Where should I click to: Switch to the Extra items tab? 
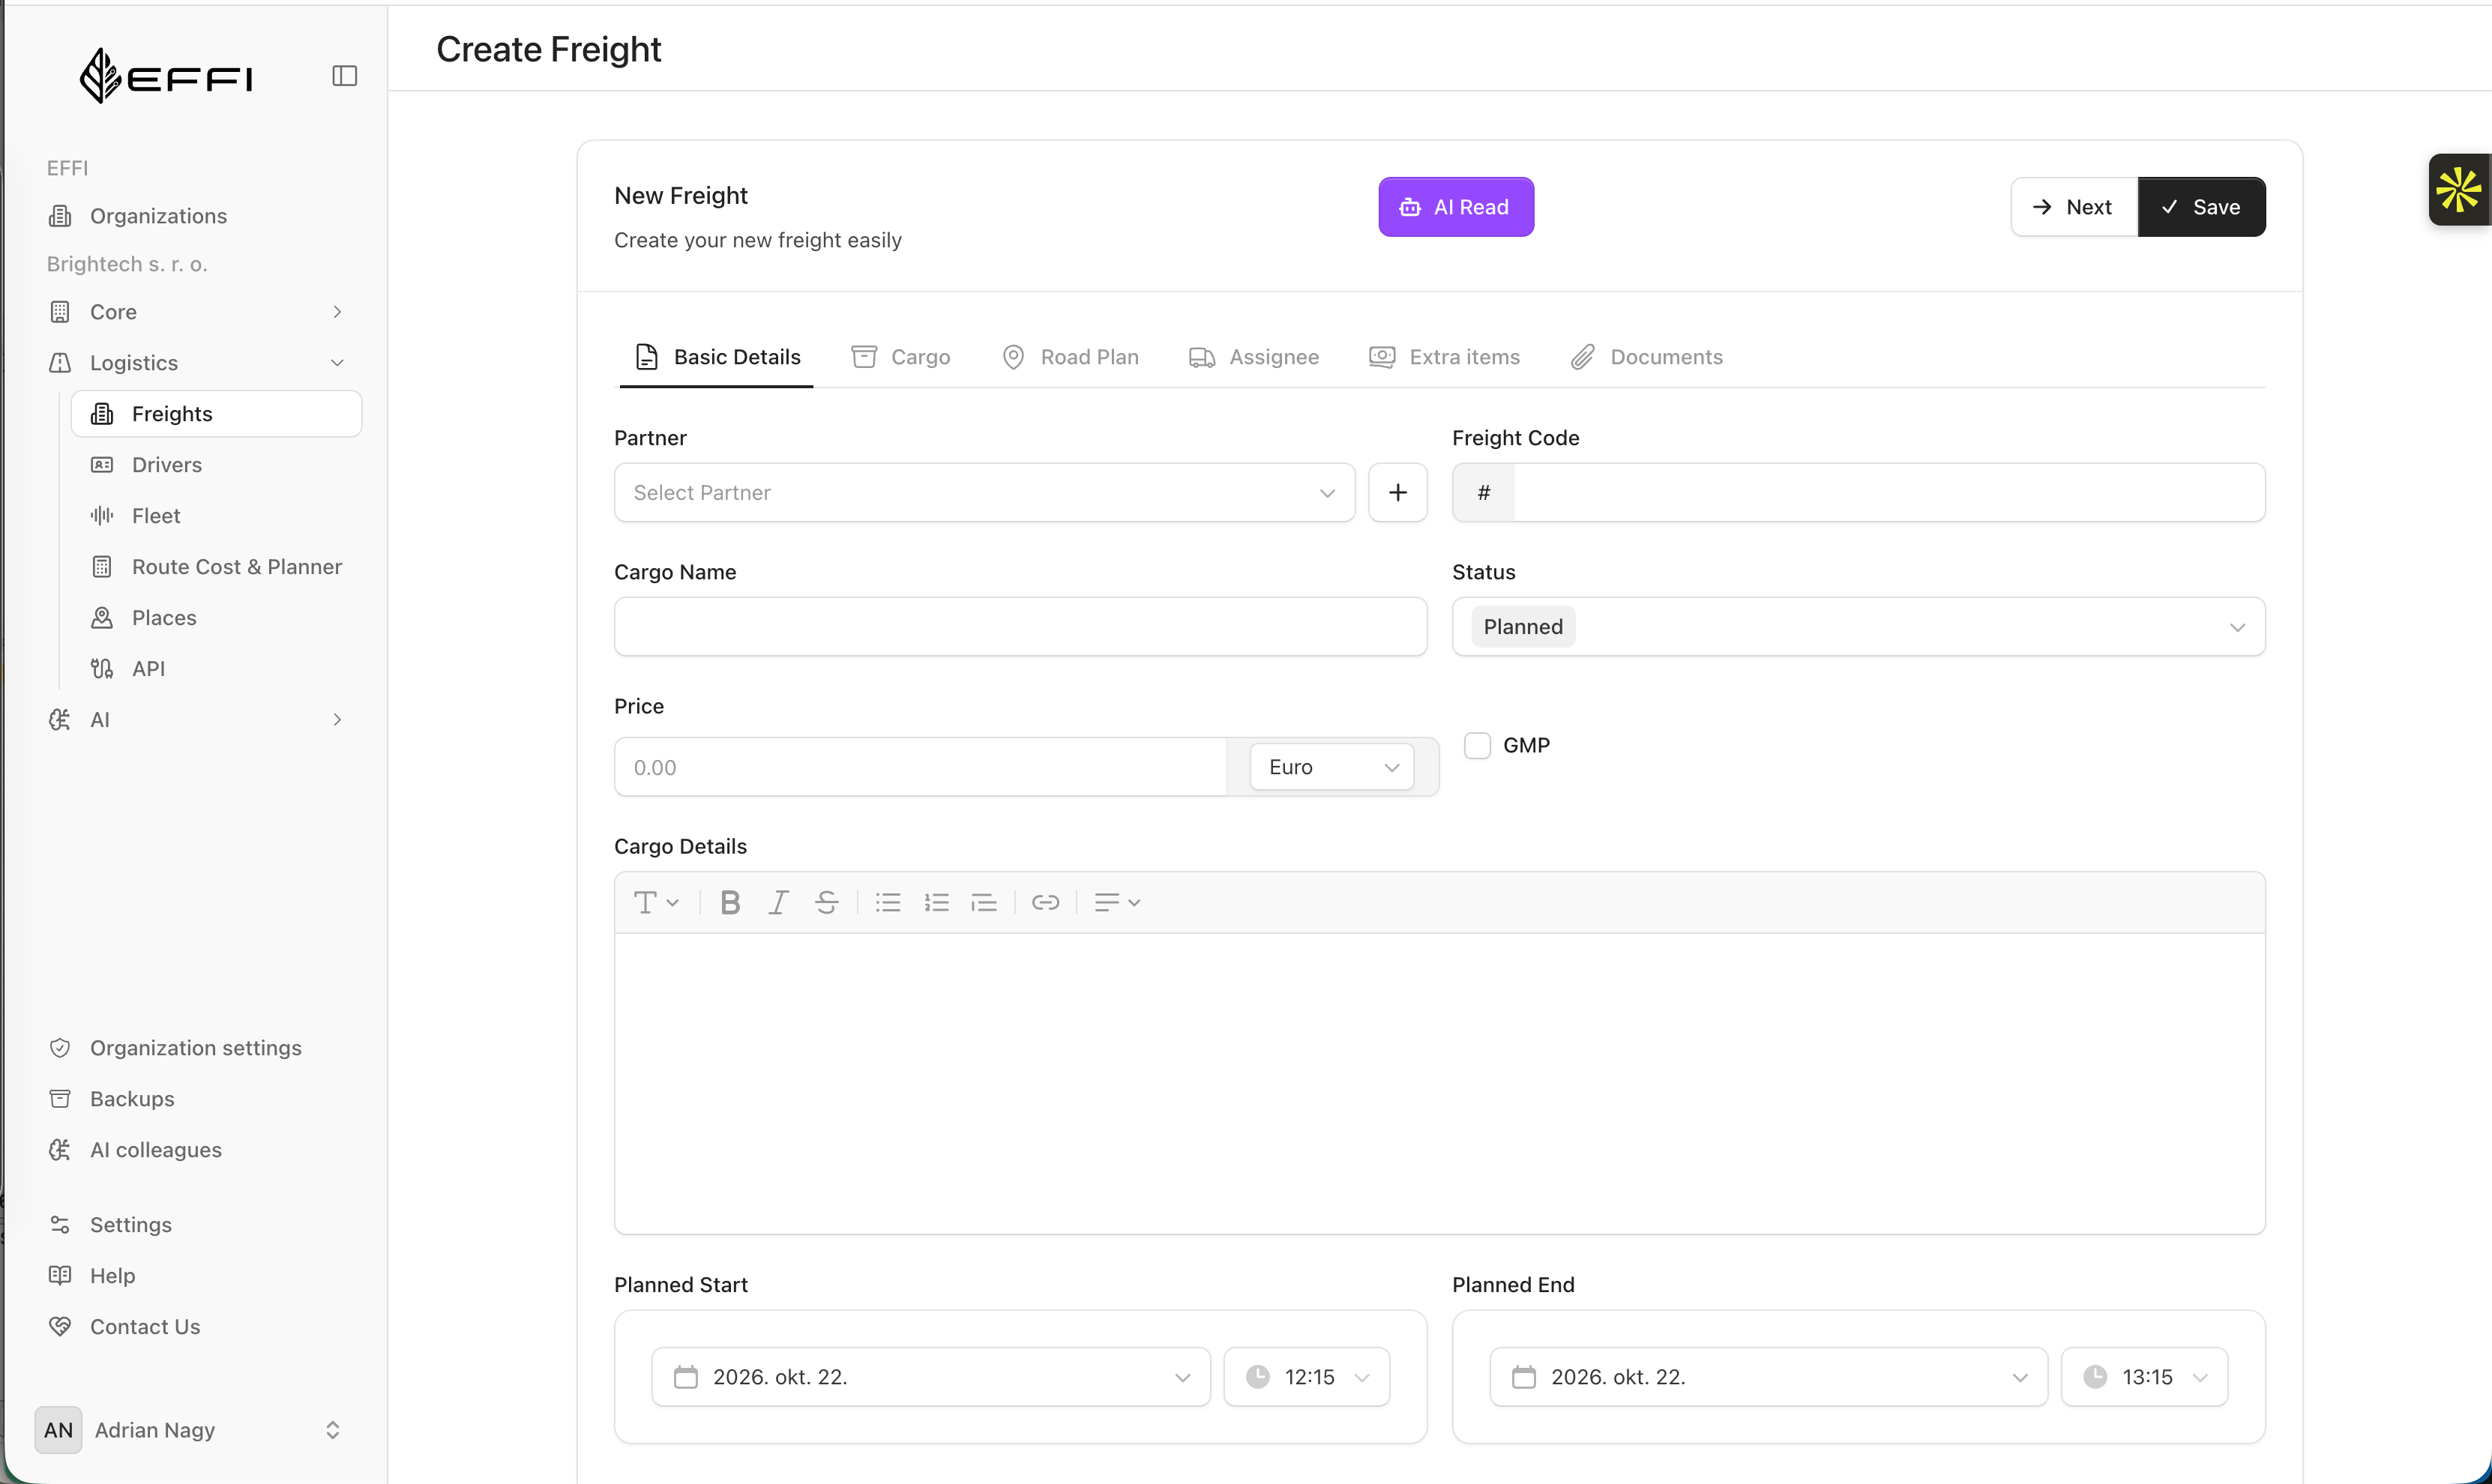(x=1444, y=357)
